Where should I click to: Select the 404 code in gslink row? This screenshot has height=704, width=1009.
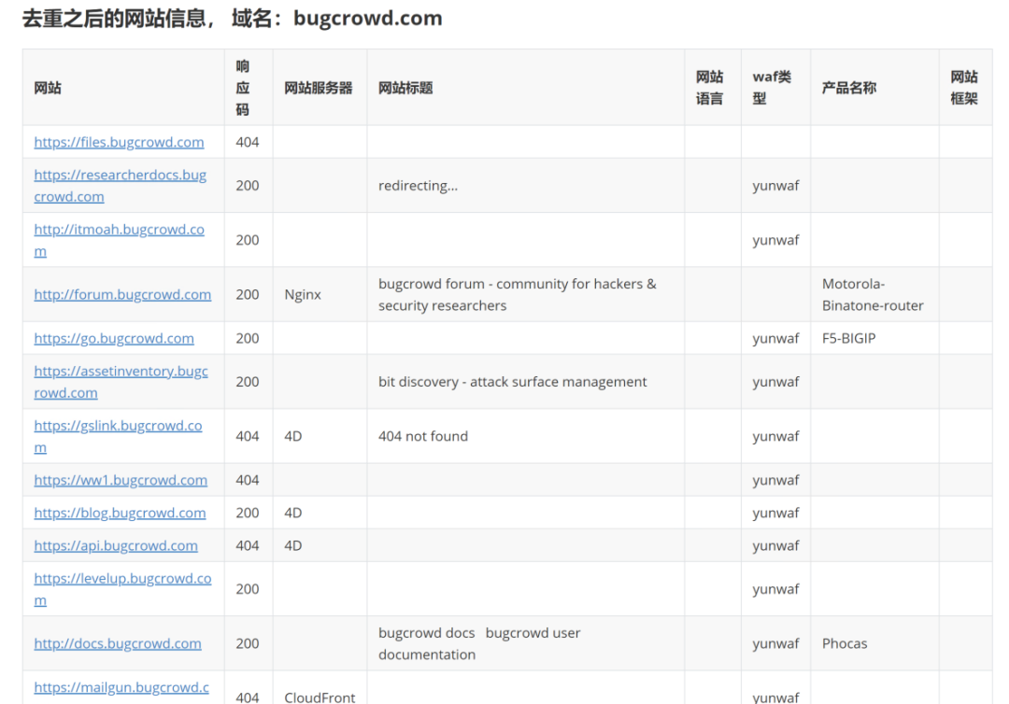coord(248,437)
